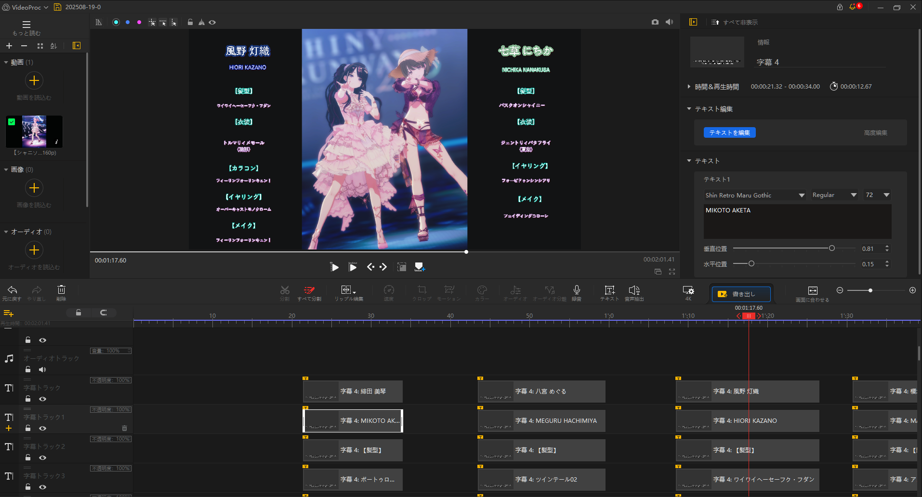Open the Regular font style dropdown
The image size is (922, 497).
tap(834, 195)
